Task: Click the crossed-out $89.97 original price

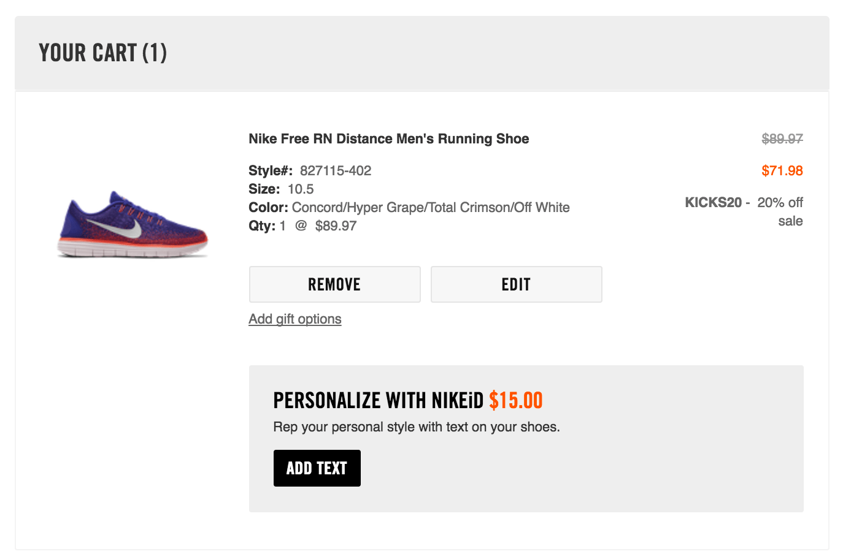Action: (x=782, y=139)
